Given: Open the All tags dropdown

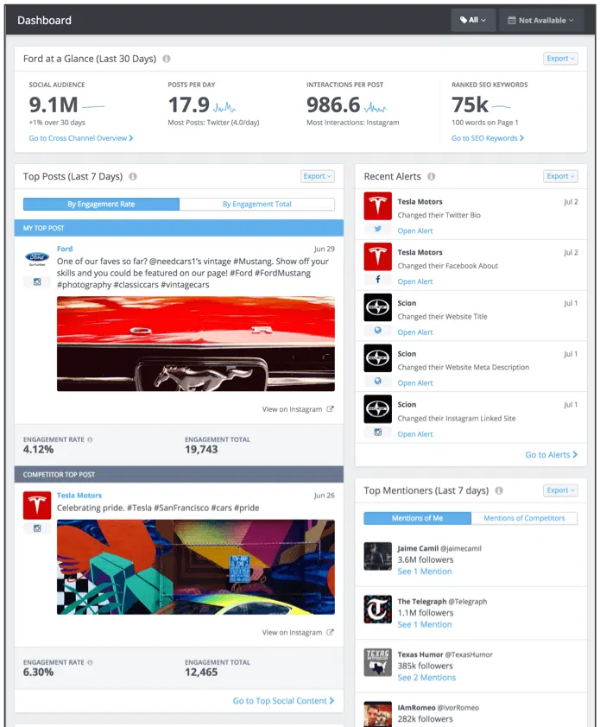Looking at the screenshot, I should click(x=473, y=20).
